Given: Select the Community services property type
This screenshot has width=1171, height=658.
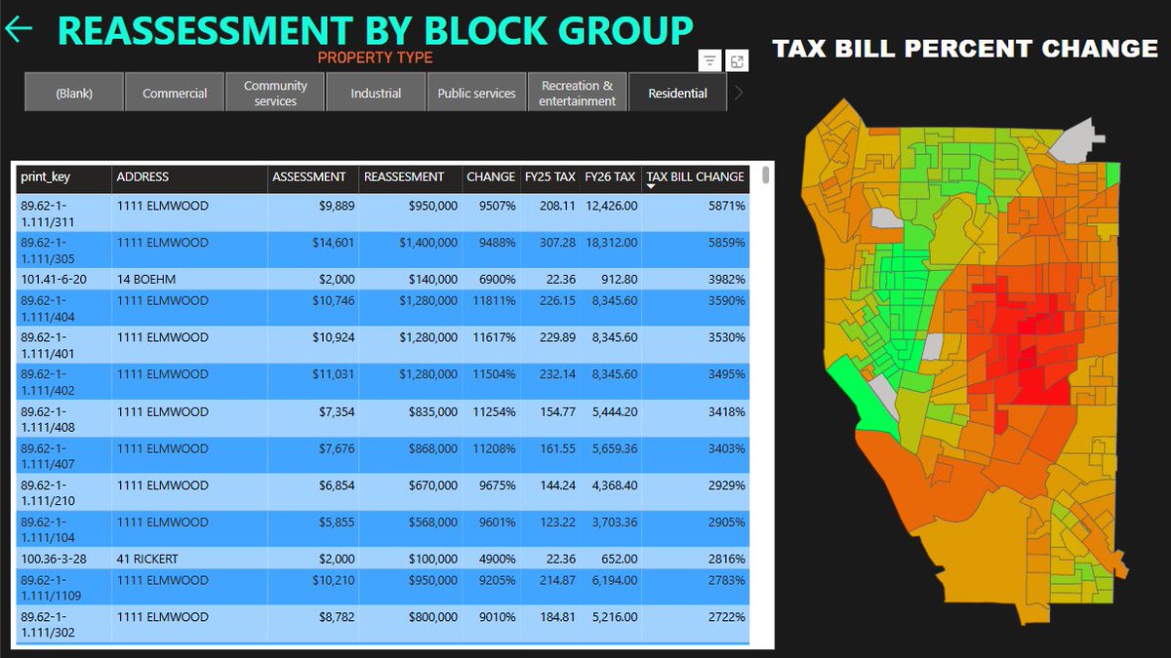Looking at the screenshot, I should 275,93.
